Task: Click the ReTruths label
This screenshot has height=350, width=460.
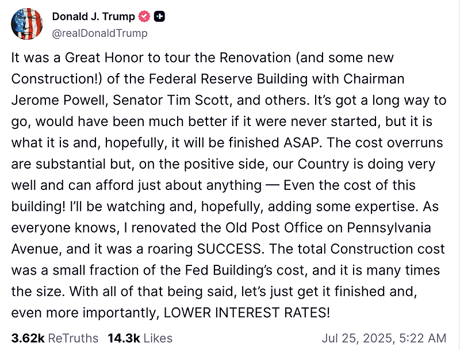Action: click(x=73, y=338)
